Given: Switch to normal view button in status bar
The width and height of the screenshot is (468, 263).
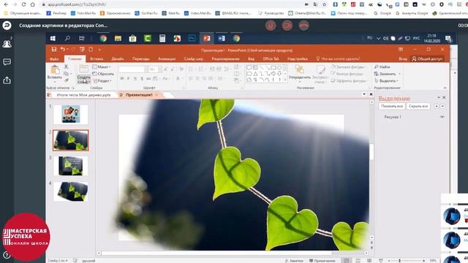Looking at the screenshot, I should (347, 261).
